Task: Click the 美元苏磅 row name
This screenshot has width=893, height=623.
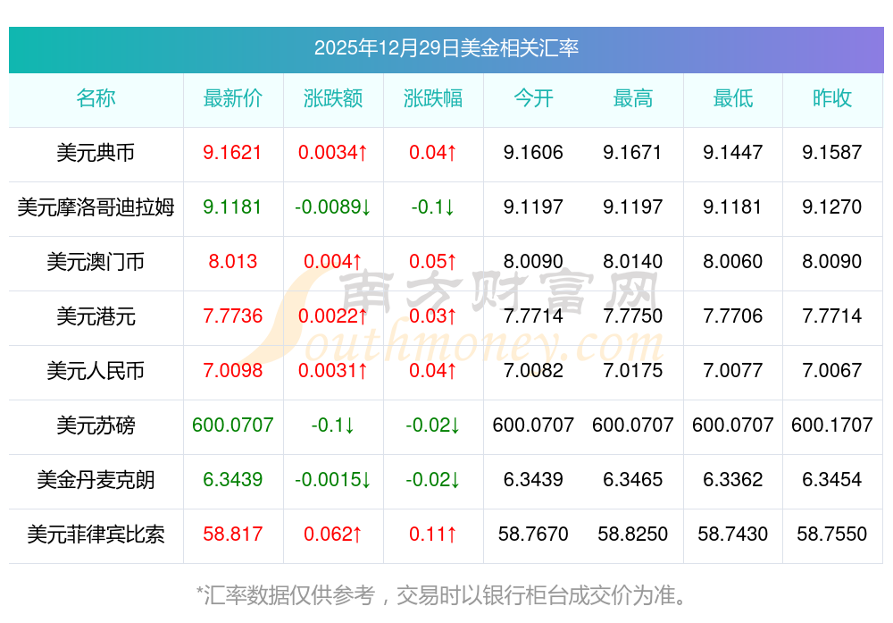Action: 96,425
